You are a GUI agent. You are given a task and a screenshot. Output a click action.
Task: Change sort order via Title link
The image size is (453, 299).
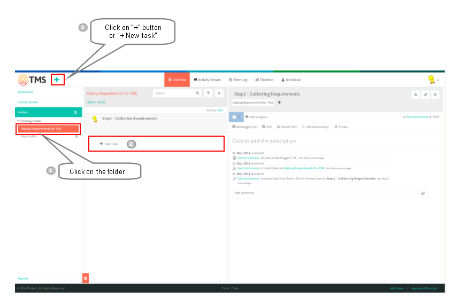[x=220, y=110]
